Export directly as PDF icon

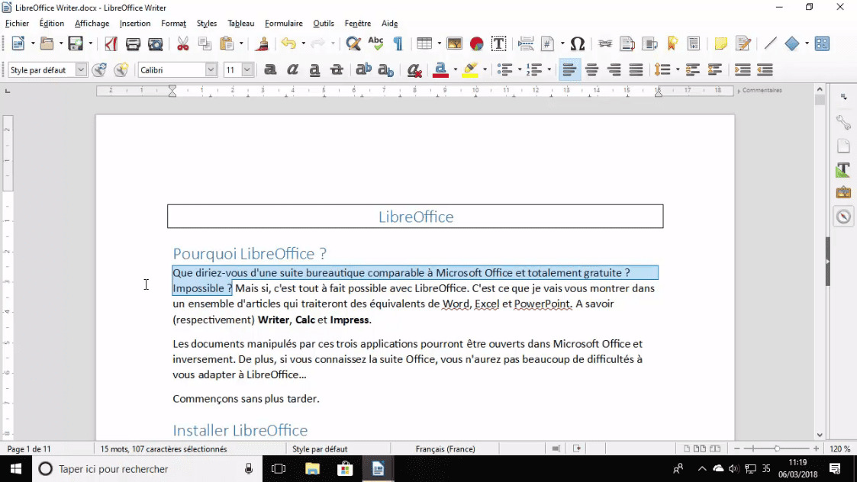tap(111, 43)
